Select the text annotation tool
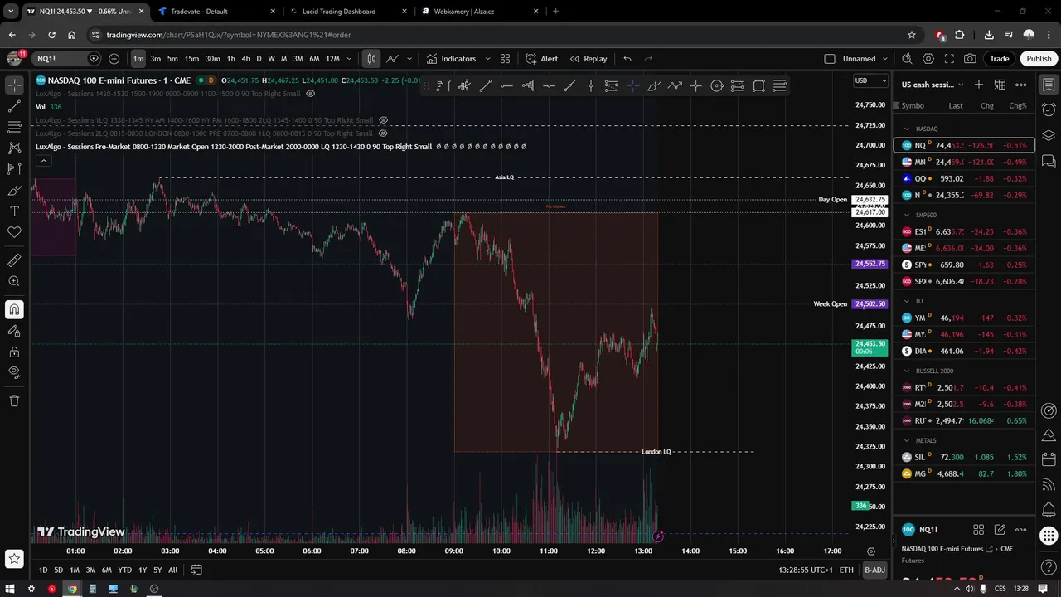The image size is (1061, 597). (14, 211)
